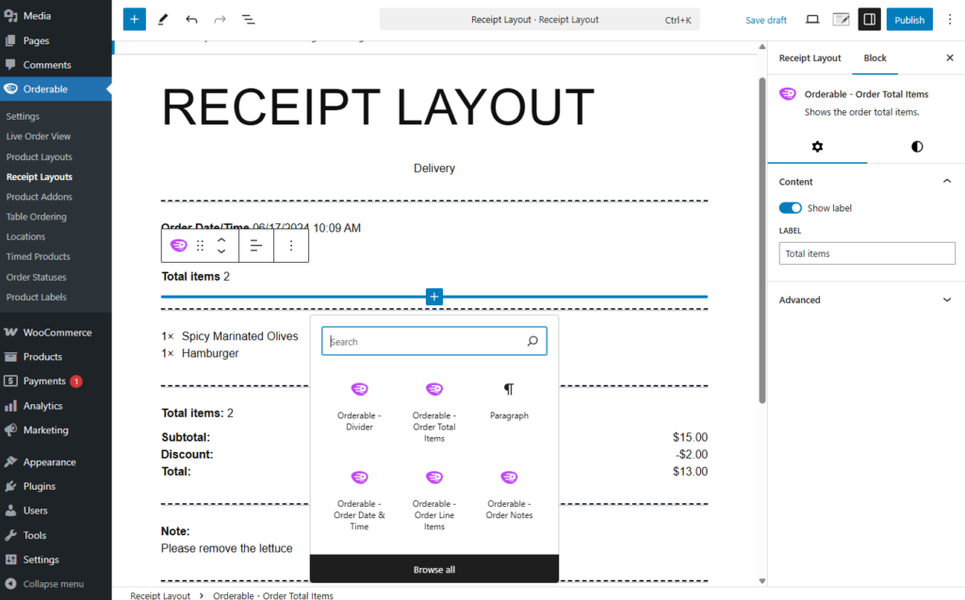
Task: Collapse the Content panel
Action: (x=947, y=182)
